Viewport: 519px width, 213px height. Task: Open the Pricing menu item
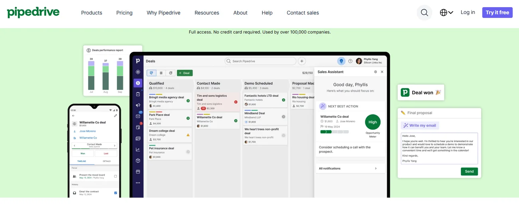coord(124,13)
